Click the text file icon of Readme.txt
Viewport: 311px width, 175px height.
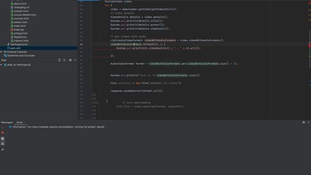point(12,37)
